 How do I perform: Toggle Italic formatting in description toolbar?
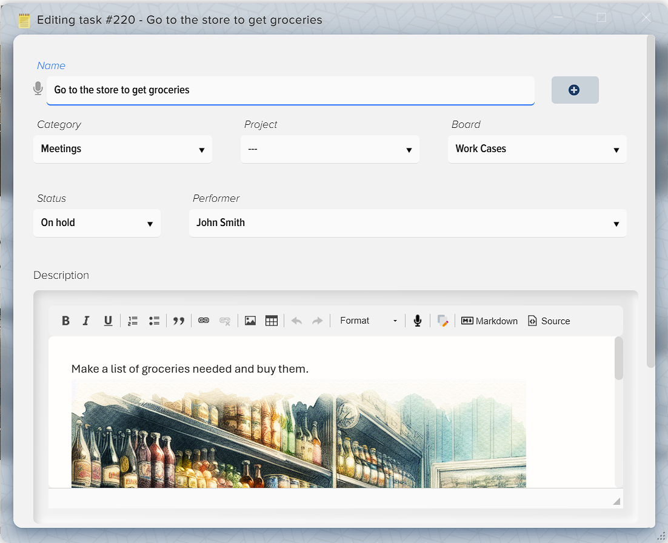[x=86, y=321]
